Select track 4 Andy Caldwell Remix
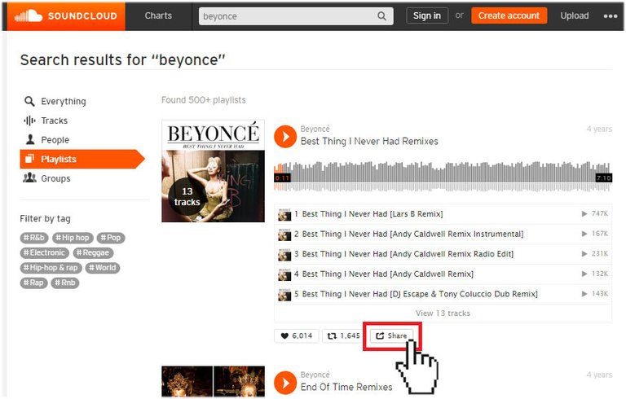 tap(443, 274)
